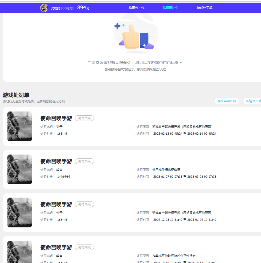Click the 申请处罚减免 button
The height and width of the screenshot is (263, 261).
click(x=252, y=101)
